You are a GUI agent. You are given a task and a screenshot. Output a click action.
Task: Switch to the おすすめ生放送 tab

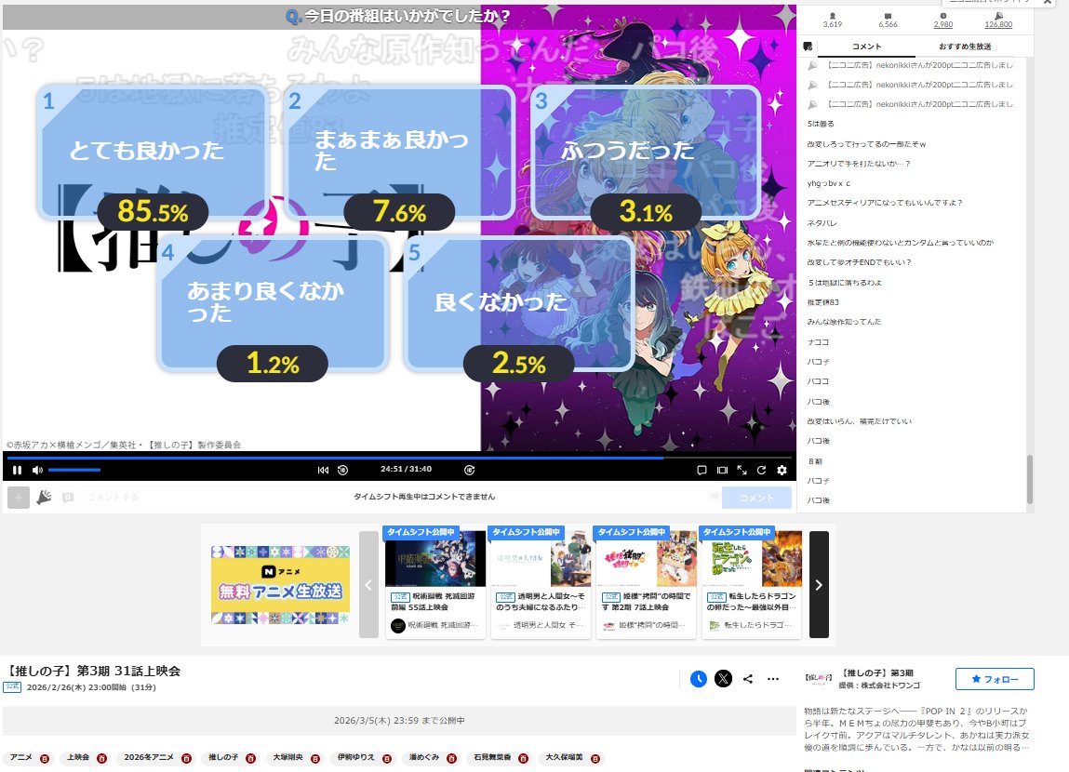point(965,47)
